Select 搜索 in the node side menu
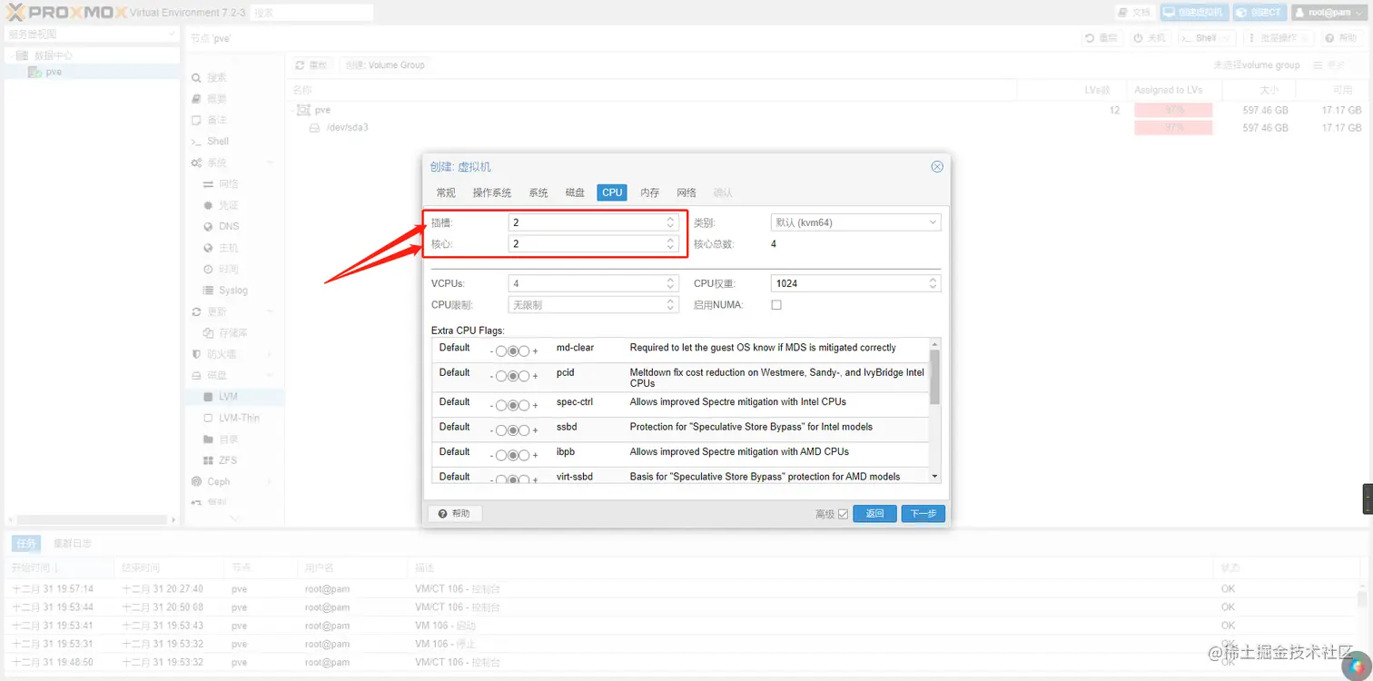 (216, 78)
